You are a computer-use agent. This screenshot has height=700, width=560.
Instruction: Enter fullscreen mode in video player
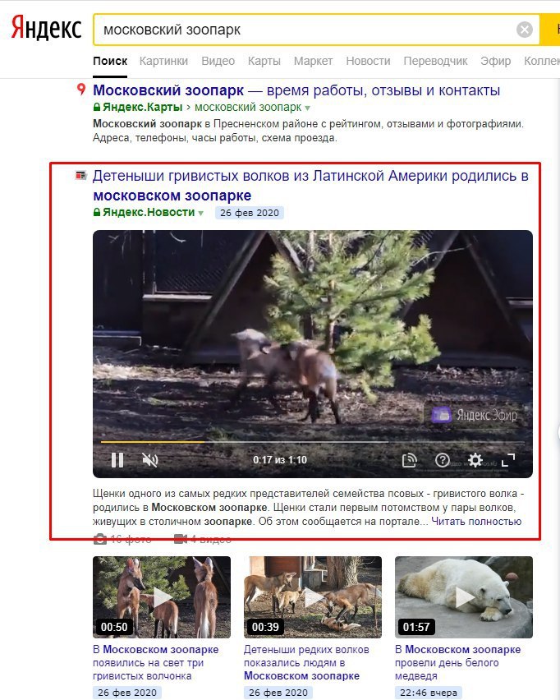pos(507,460)
